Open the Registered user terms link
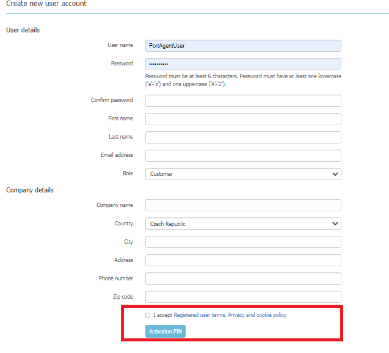This screenshot has width=389, height=353. 199,315
